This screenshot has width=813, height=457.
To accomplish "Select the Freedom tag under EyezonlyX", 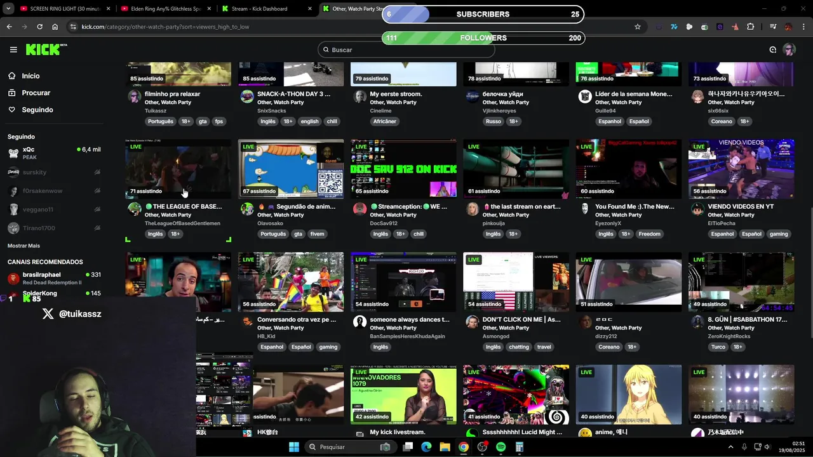I will [649, 234].
